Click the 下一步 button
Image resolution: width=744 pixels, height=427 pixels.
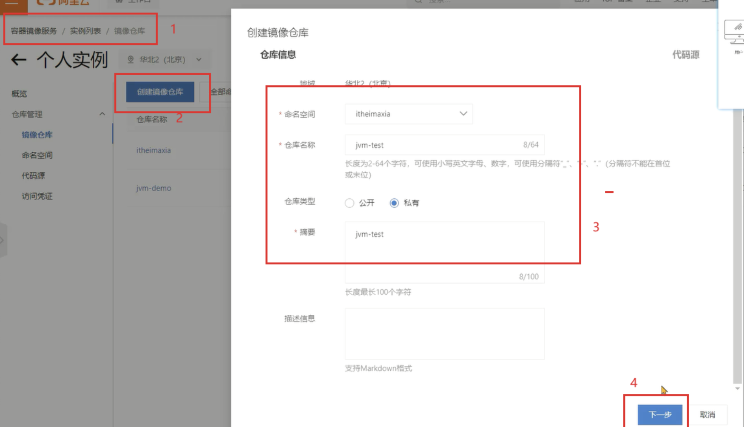(660, 415)
